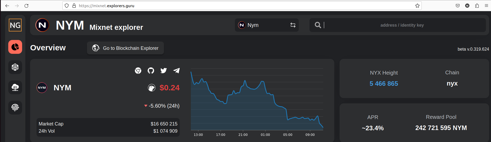
Task: Click the search magnifier icon
Action: (318, 25)
